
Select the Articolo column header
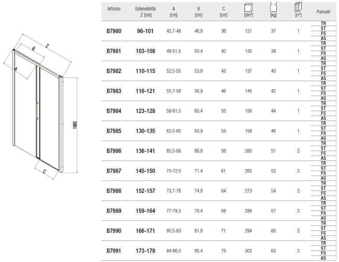114,9
